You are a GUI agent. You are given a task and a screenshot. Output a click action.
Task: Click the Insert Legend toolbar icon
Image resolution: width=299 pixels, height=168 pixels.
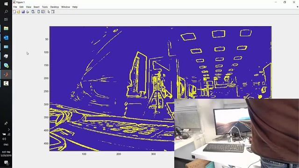point(43,12)
